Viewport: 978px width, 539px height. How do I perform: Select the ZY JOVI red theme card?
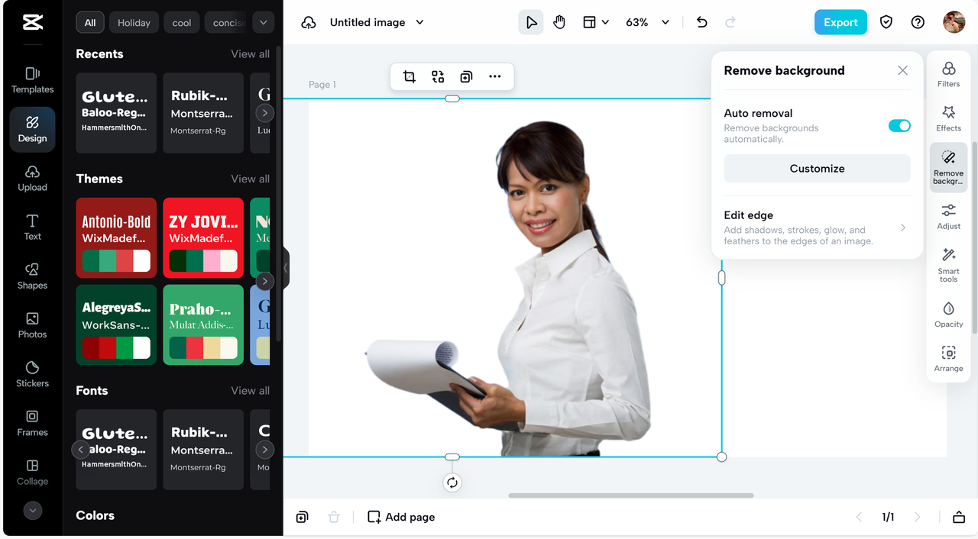point(203,238)
